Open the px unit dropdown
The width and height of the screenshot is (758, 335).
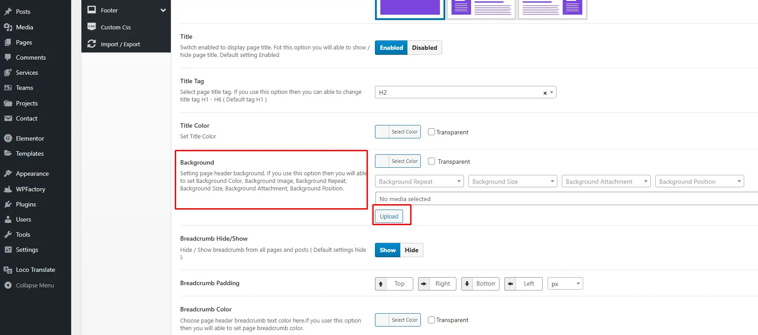tap(565, 283)
